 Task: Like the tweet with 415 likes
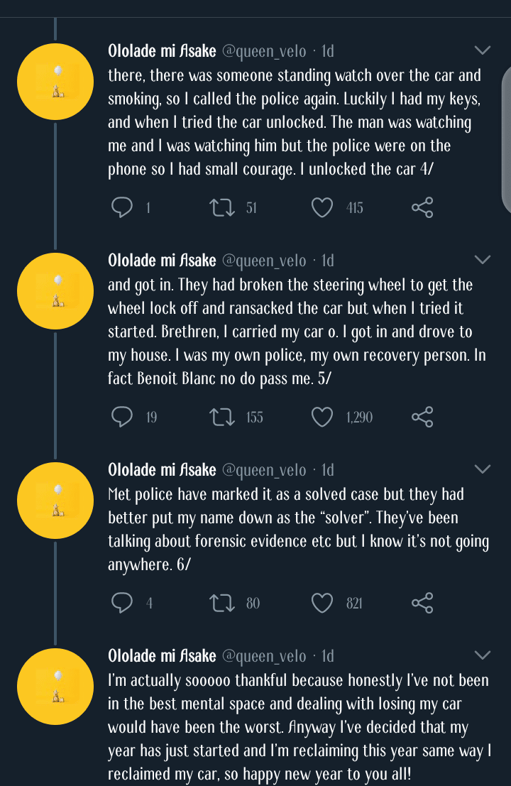tap(322, 207)
